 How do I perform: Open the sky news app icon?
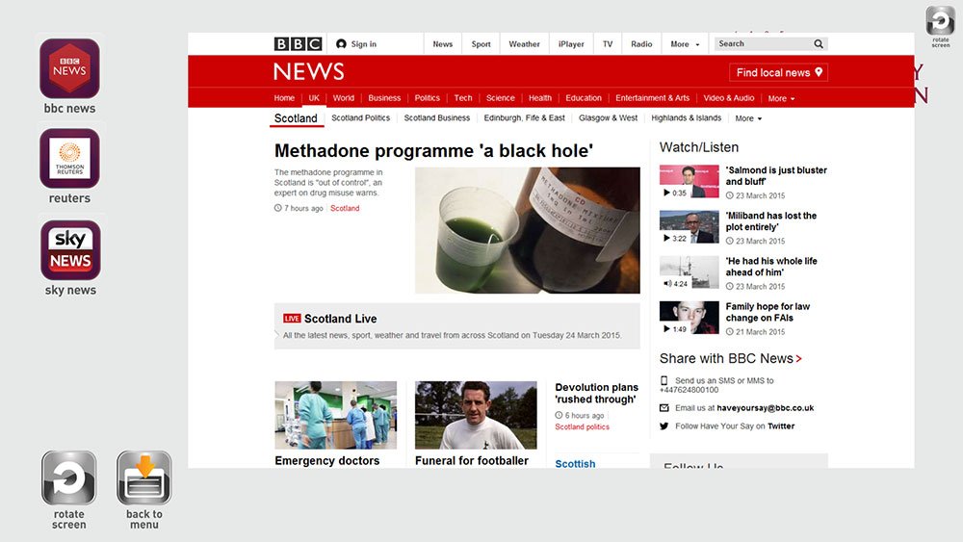coord(70,250)
